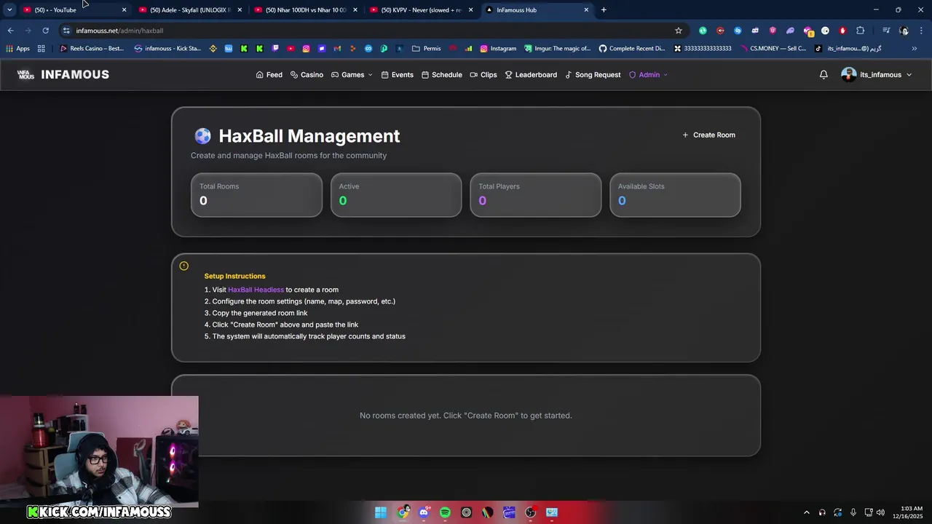Open the volume speaker icon
The width and height of the screenshot is (932, 524).
point(880,512)
